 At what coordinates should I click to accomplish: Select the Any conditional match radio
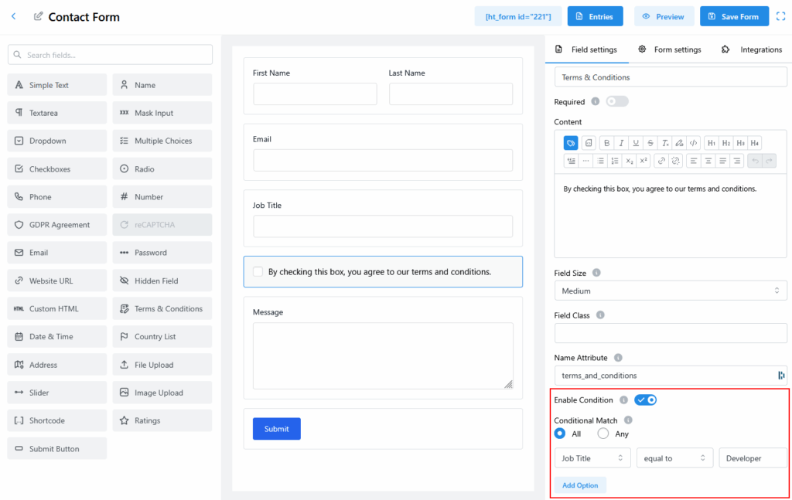(603, 434)
